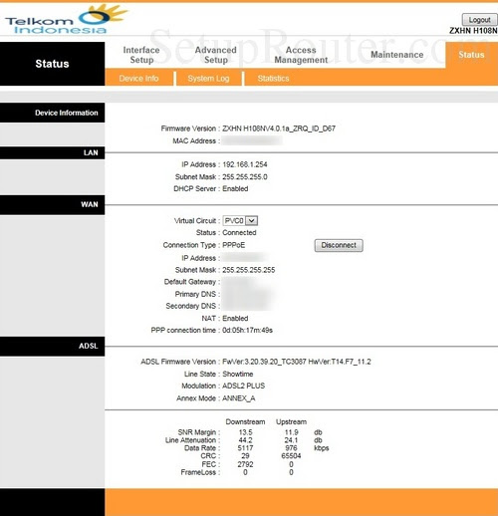498x516 pixels.
Task: Click the DHCP Server value Enabled
Action: click(x=235, y=188)
